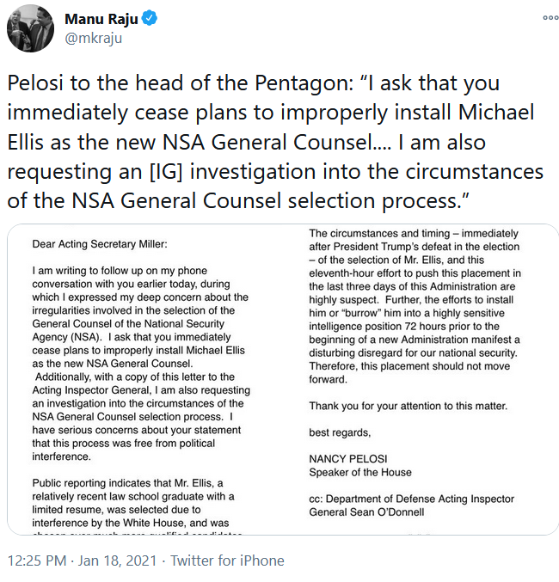This screenshot has height=582, width=559.
Task: Click the Manu Raju display name
Action: (x=101, y=19)
